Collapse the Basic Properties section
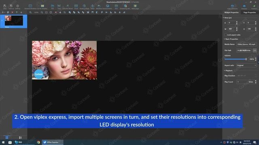The width and height of the screenshot is (259, 145). coord(225,39)
